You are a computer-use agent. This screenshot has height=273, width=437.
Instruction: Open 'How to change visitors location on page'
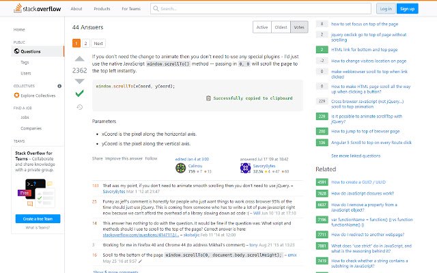[369, 61]
